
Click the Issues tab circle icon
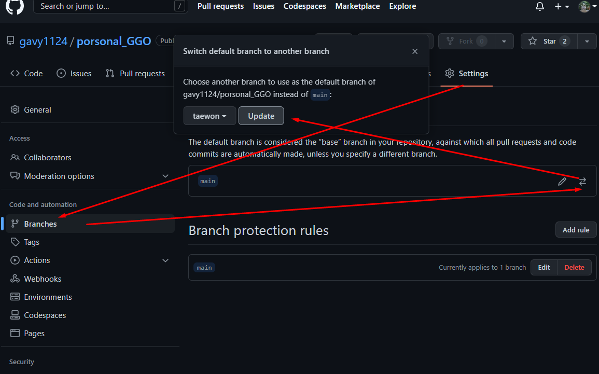(61, 73)
